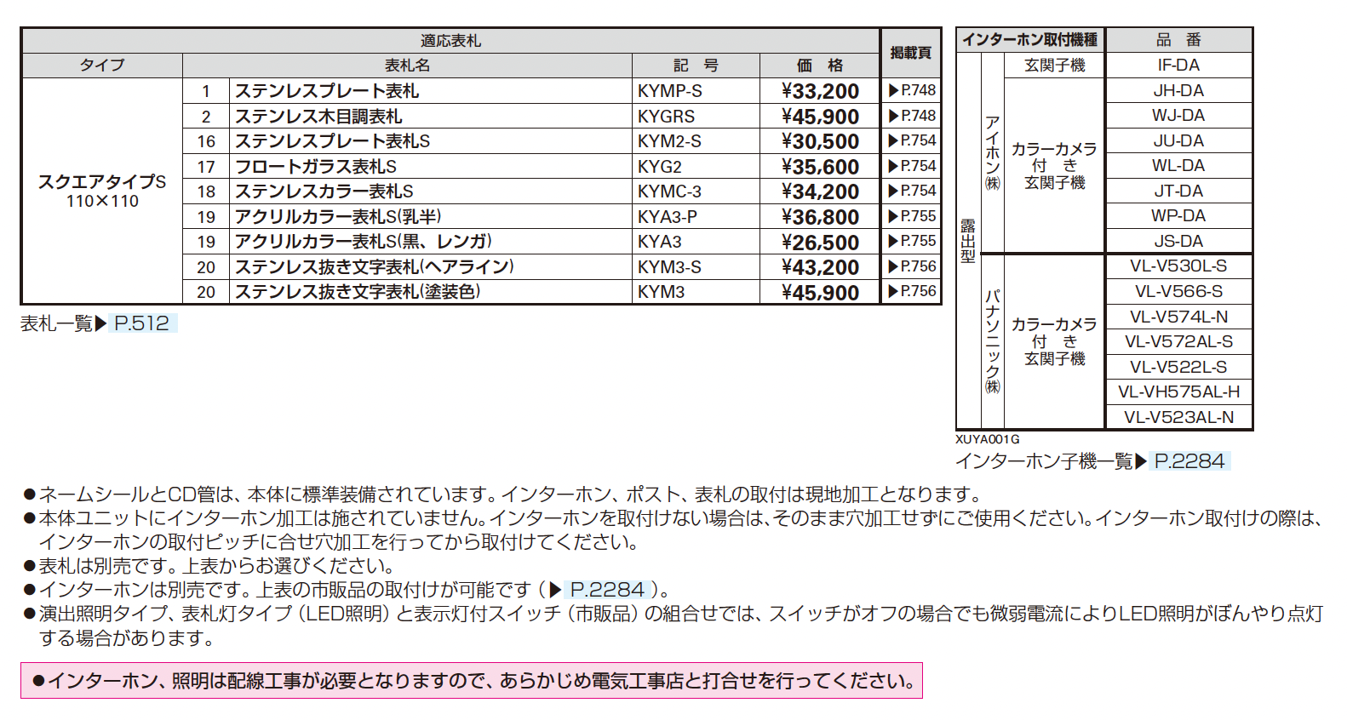Select アクリルカラー表札S(乳半) name cell

coord(430,216)
